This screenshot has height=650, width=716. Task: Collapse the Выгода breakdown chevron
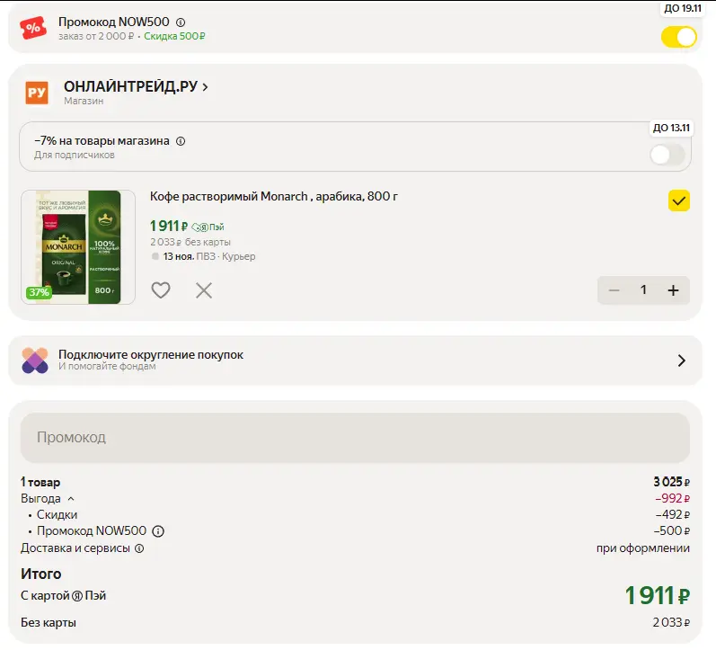point(71,499)
